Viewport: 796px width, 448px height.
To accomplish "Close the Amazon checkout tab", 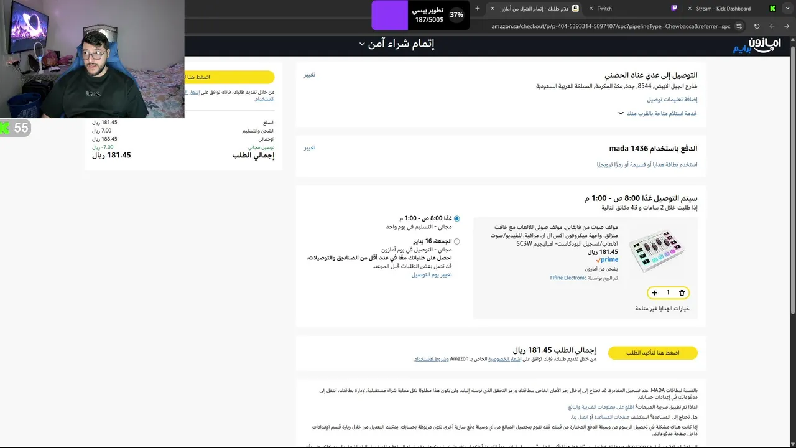I will click(x=493, y=9).
